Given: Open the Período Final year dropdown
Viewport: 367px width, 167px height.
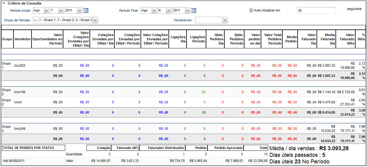Looking at the screenshot, I should coord(181,11).
